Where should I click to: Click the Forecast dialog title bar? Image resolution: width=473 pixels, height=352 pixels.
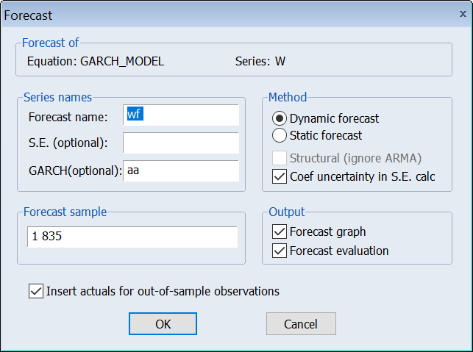point(221,14)
